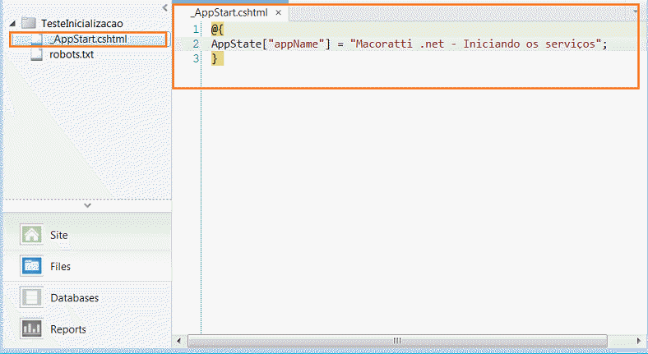Click the robots.txt file icon
Image resolution: width=648 pixels, height=354 pixels.
37,54
